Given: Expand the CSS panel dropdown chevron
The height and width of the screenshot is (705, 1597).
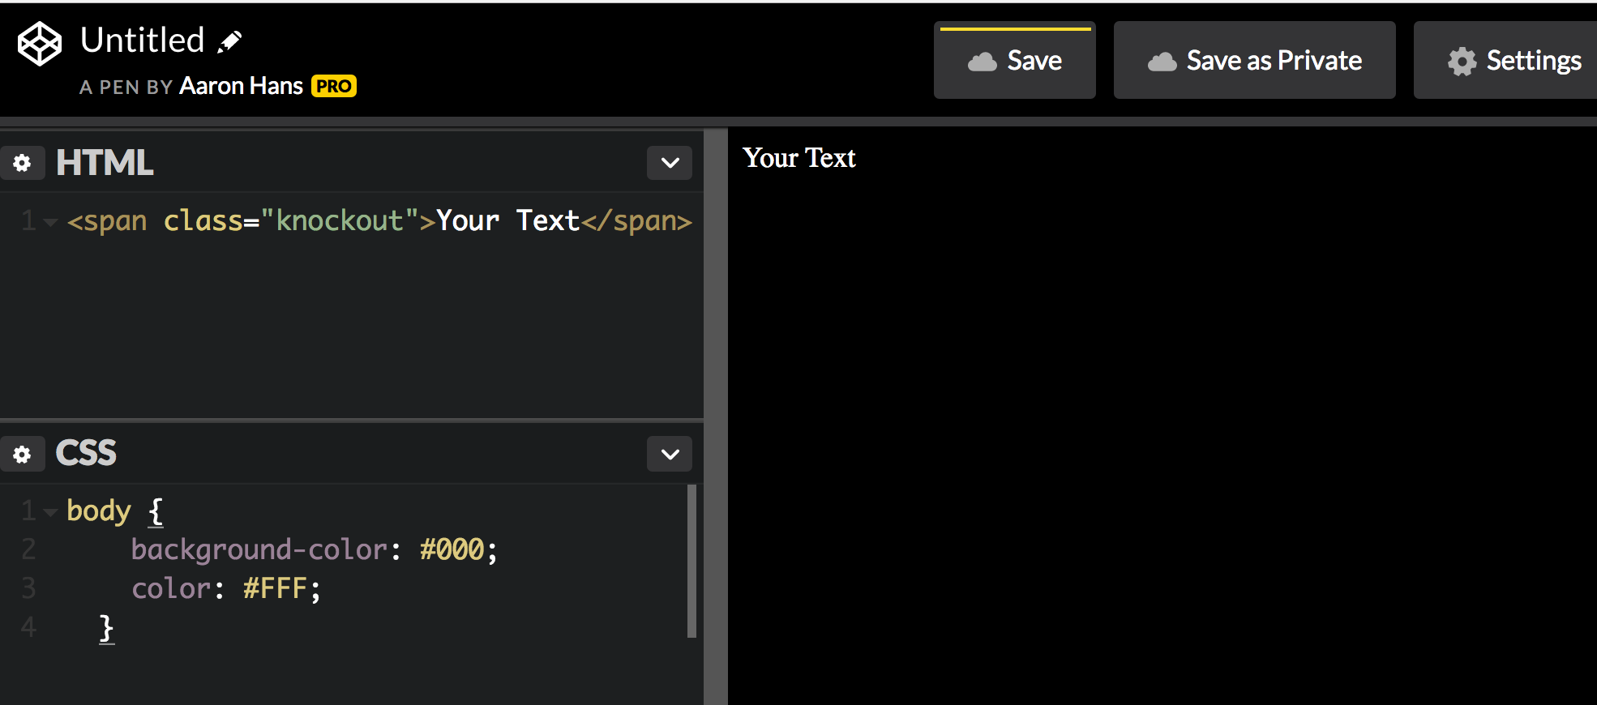Looking at the screenshot, I should (670, 454).
